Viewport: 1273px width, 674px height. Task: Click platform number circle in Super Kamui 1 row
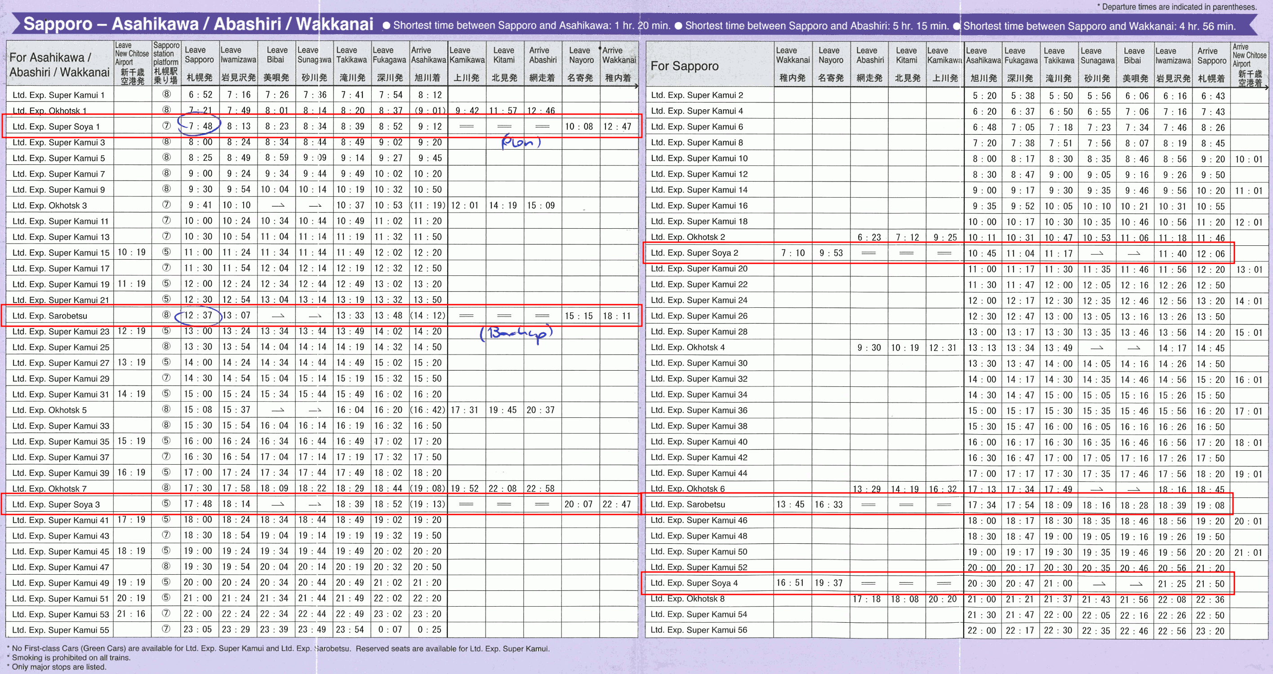166,94
